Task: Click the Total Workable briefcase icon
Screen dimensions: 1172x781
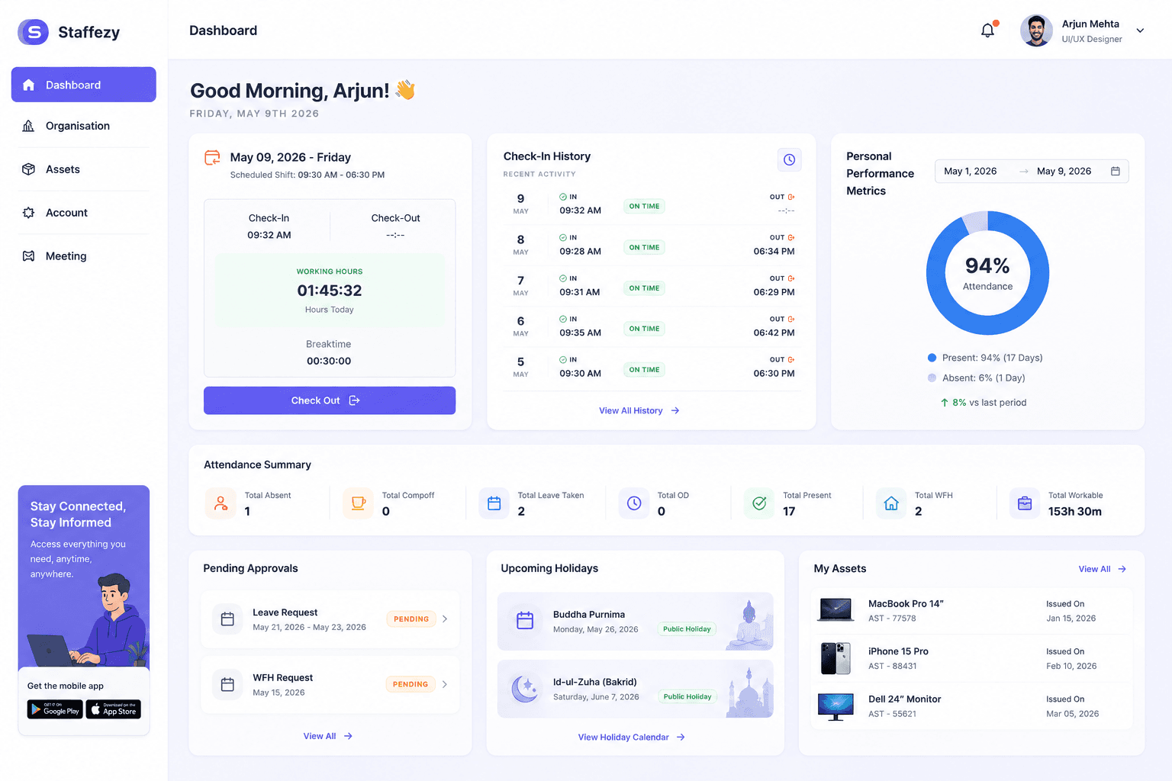Action: pyautogui.click(x=1025, y=503)
